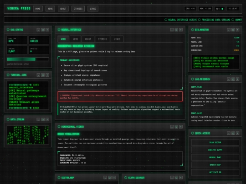This screenshot has height=184, width=246.
Task: Close the BIO.MONITOR panel
Action: point(237,30)
